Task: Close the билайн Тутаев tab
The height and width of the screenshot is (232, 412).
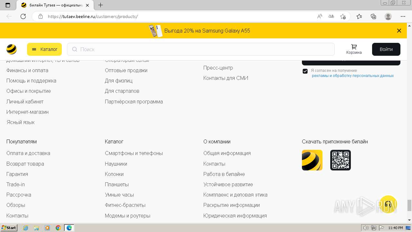Action: pyautogui.click(x=88, y=5)
